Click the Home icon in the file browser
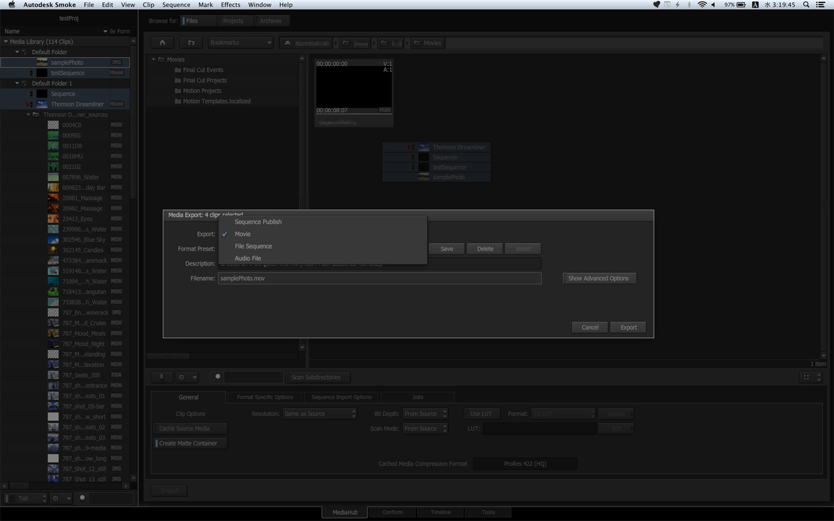 coord(161,42)
